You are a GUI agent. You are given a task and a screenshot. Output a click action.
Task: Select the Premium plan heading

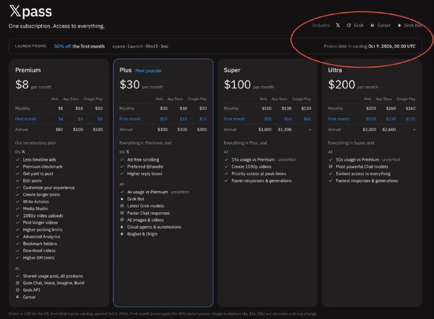click(x=28, y=70)
